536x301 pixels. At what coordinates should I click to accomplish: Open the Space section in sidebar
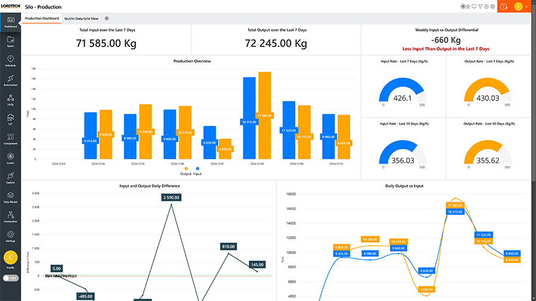pyautogui.click(x=10, y=41)
